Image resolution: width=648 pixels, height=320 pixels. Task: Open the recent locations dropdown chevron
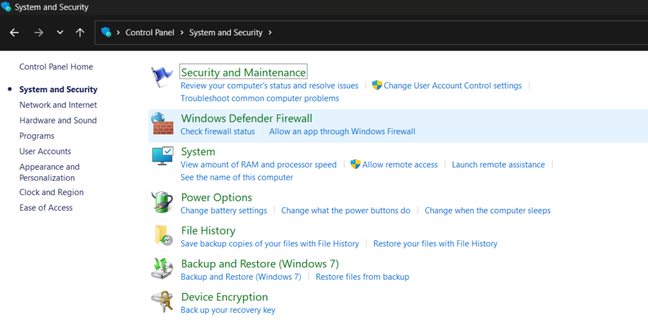coord(60,33)
